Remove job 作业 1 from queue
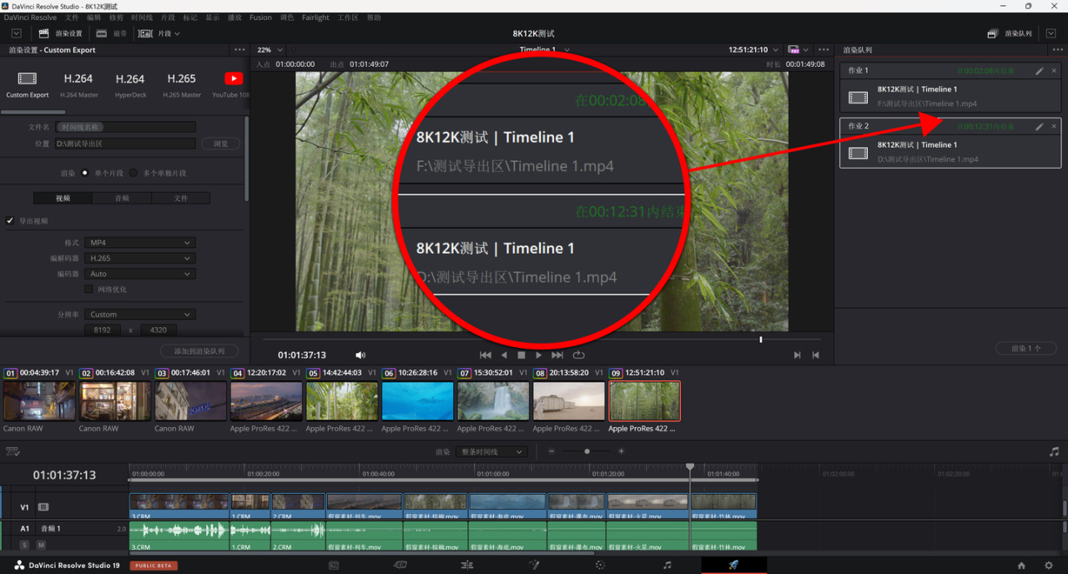The image size is (1068, 574). 1054,71
